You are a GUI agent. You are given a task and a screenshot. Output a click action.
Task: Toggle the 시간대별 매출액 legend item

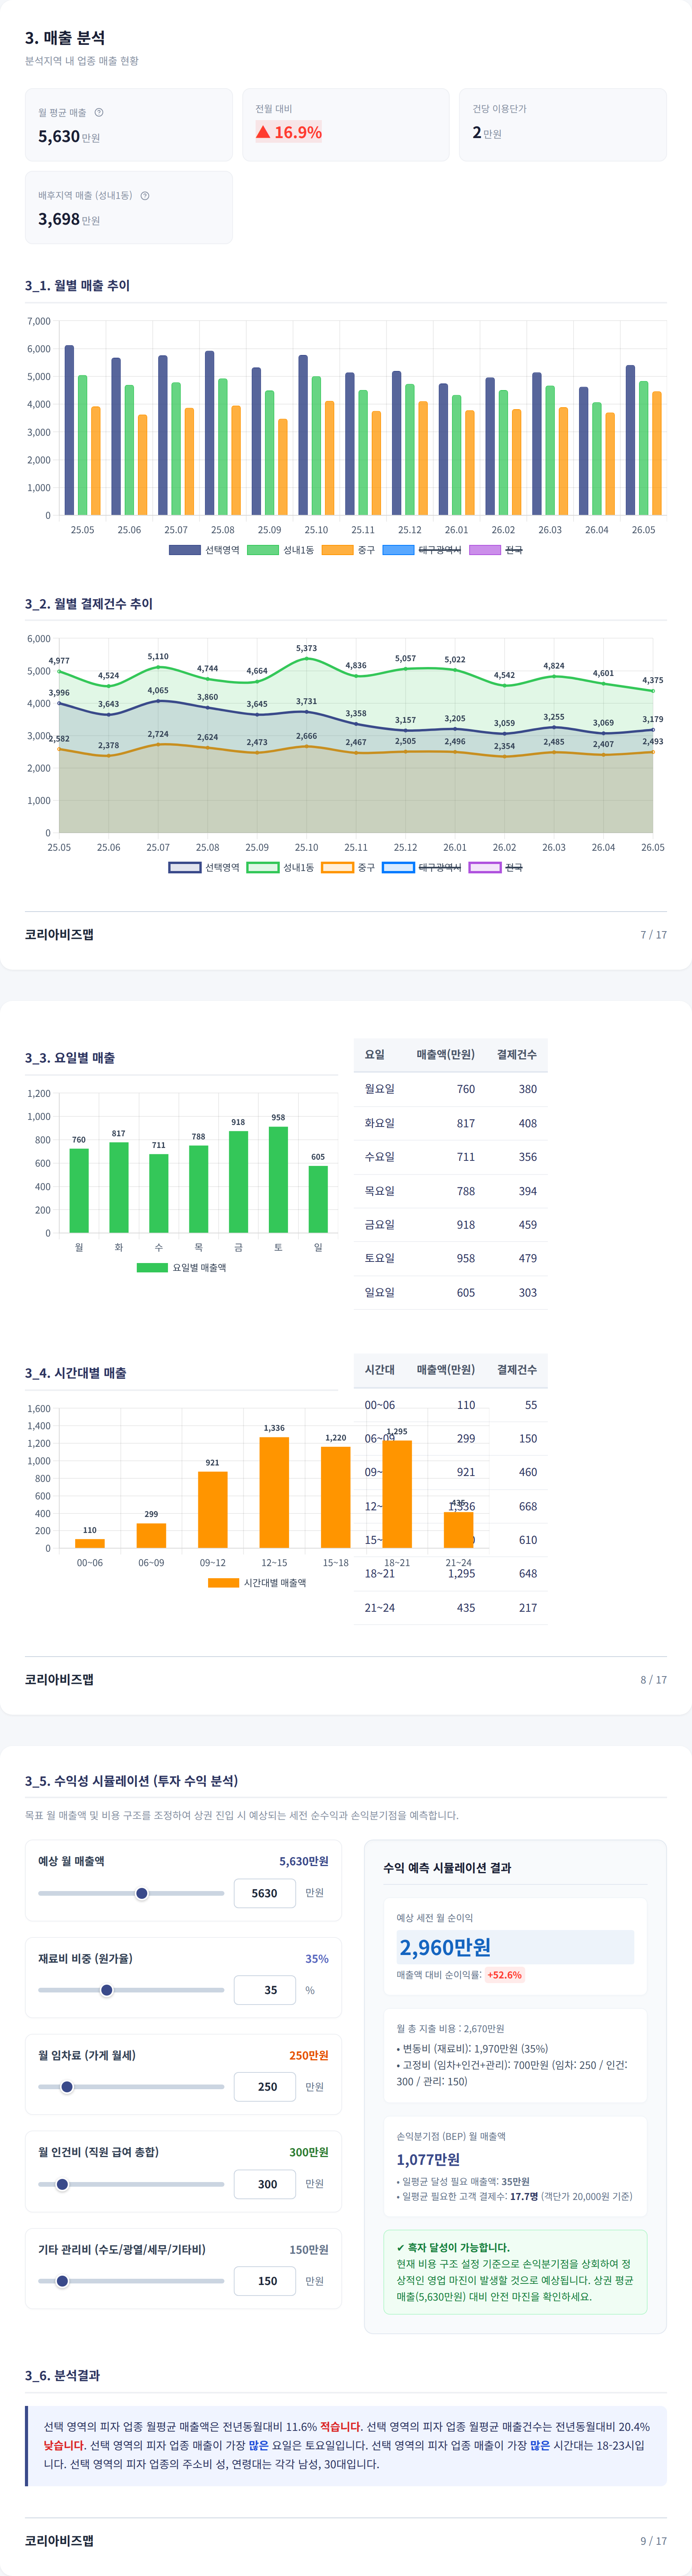(x=258, y=1582)
